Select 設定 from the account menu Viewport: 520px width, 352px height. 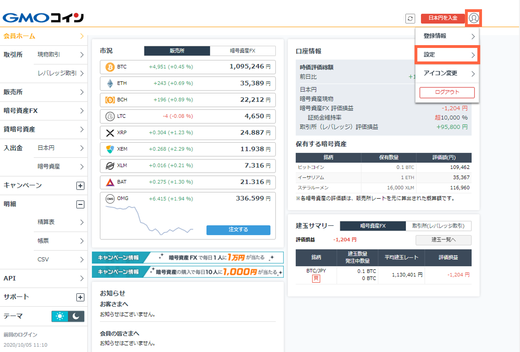pos(447,55)
